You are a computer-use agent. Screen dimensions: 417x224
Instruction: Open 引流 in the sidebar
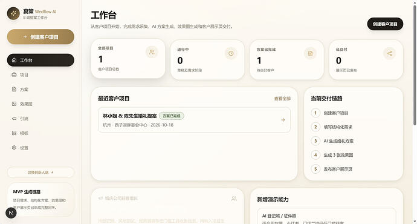coord(40,119)
